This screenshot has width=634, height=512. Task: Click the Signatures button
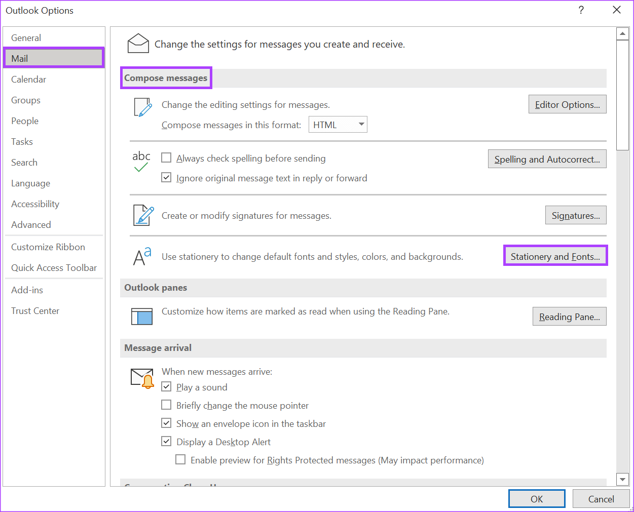pos(576,215)
